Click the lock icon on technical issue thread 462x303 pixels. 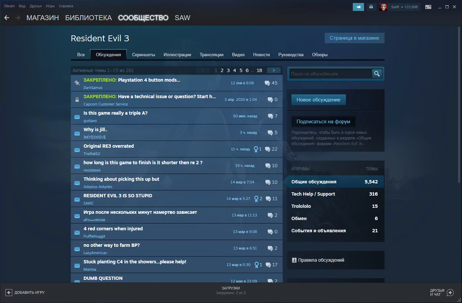pos(77,99)
